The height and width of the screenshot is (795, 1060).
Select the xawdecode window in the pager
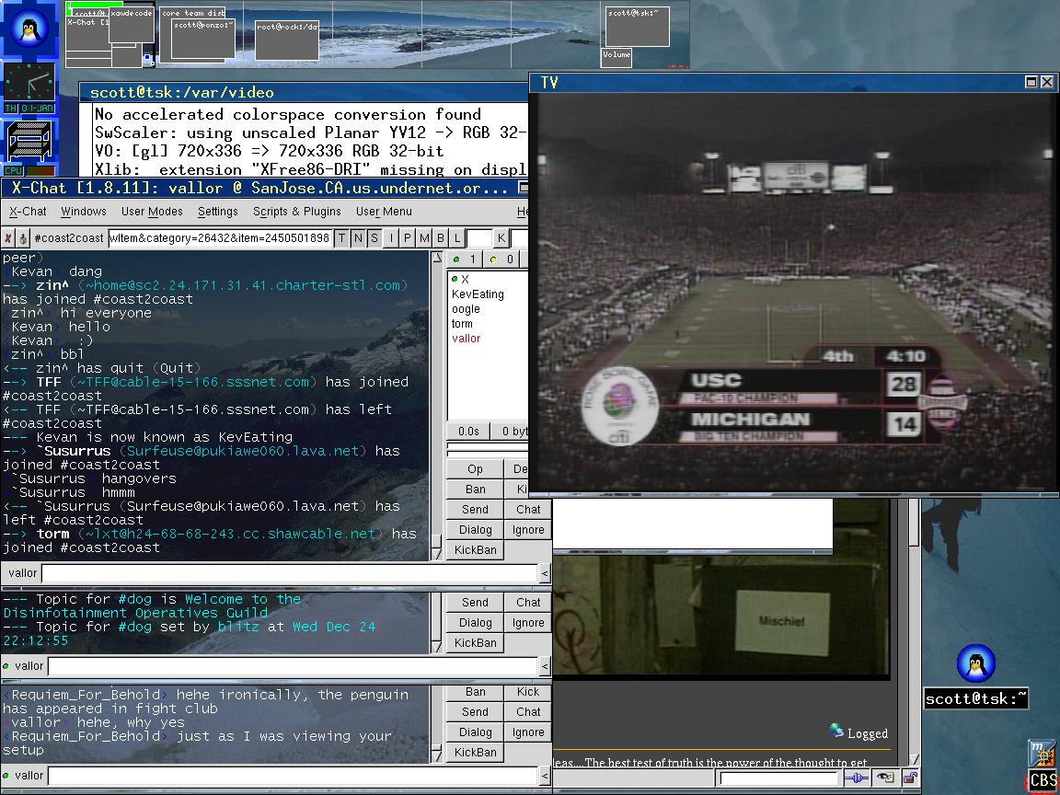click(x=132, y=25)
